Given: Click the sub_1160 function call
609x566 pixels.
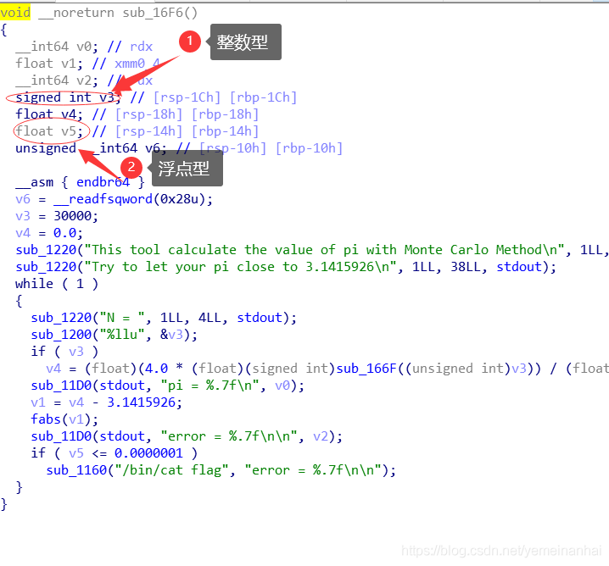Looking at the screenshot, I should pos(76,470).
